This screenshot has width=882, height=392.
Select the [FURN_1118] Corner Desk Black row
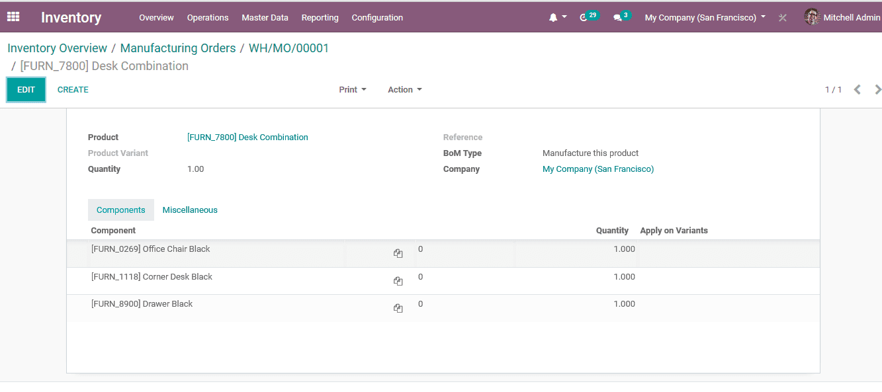pos(443,281)
